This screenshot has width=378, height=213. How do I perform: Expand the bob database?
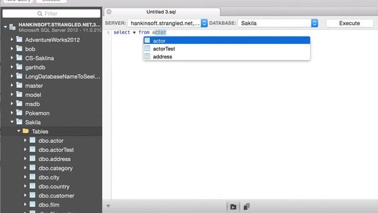point(12,49)
